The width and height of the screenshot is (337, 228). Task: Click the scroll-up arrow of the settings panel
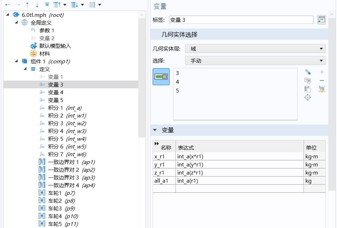pos(332,15)
